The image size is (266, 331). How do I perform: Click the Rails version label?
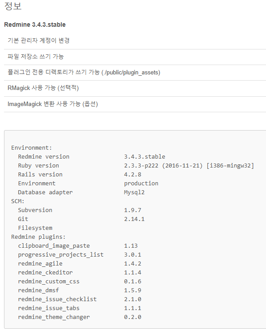click(x=40, y=174)
